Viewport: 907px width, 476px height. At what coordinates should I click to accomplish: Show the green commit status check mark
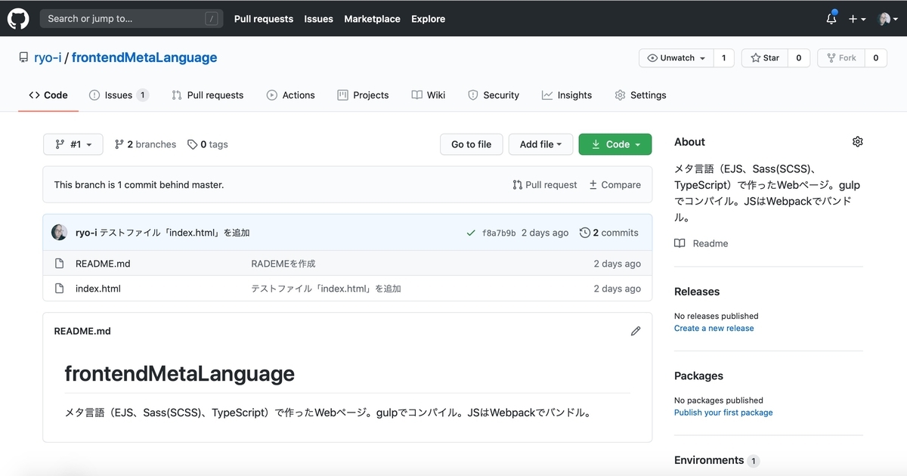point(472,233)
